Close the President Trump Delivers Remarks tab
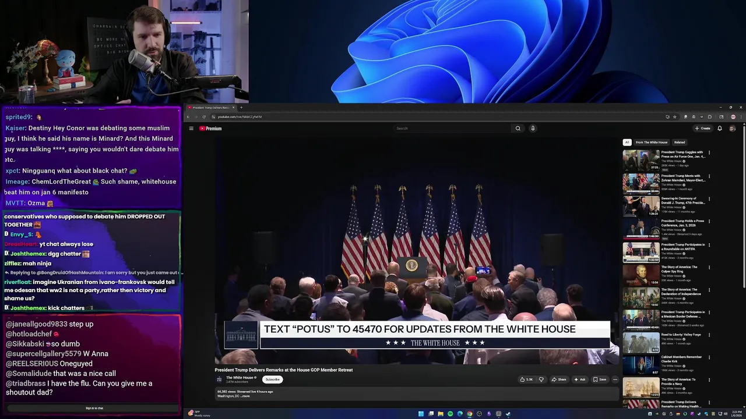746x419 pixels. [233, 108]
